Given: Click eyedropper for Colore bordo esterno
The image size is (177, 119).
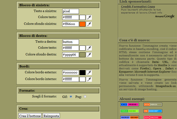Looking at the screenshot, I should click(x=89, y=73).
